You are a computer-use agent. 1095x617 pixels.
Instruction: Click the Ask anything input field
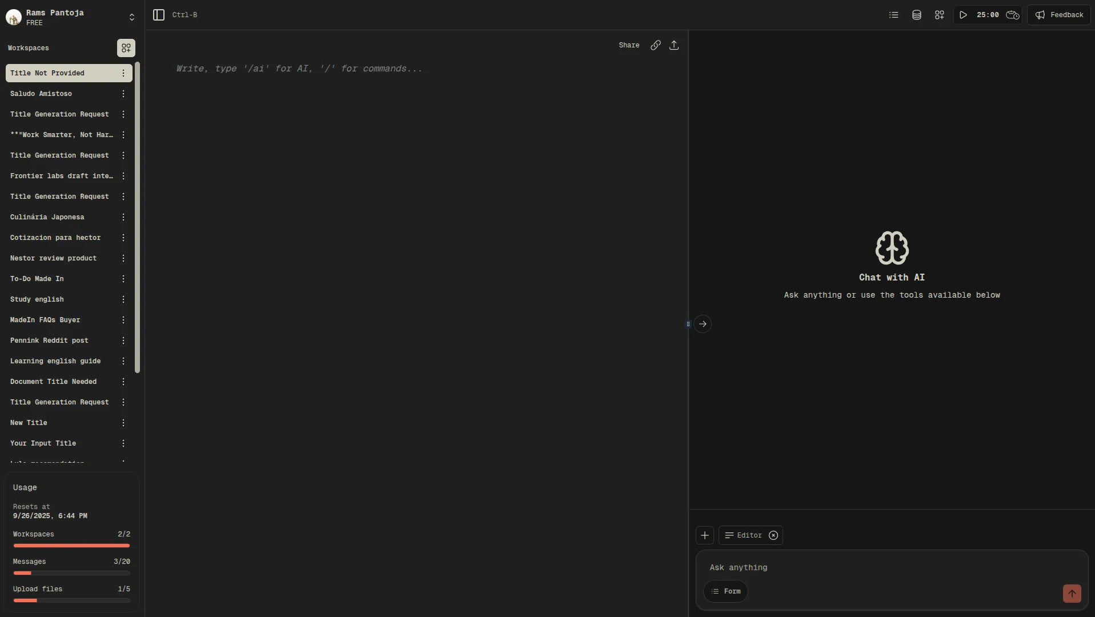click(x=880, y=567)
